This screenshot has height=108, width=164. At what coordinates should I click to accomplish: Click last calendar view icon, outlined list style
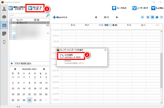pos(161,17)
